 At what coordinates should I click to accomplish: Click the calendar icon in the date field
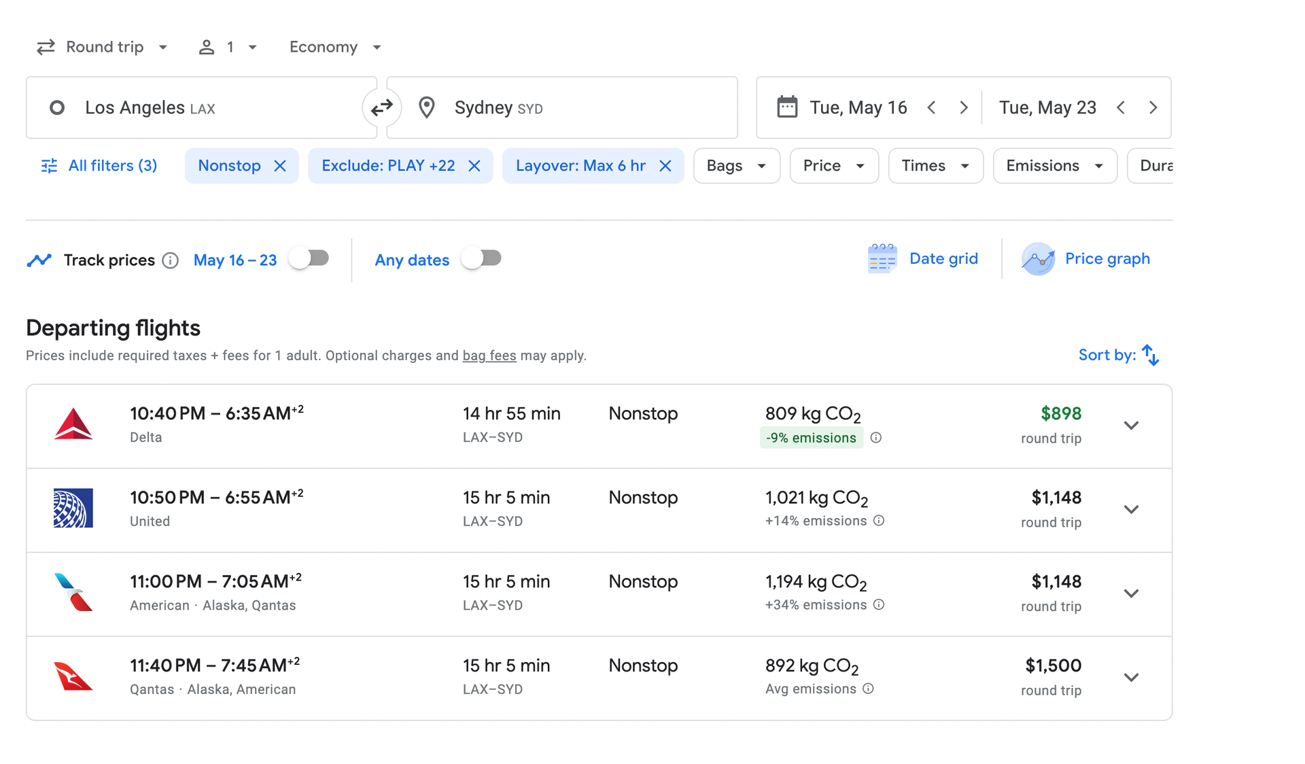tap(787, 107)
